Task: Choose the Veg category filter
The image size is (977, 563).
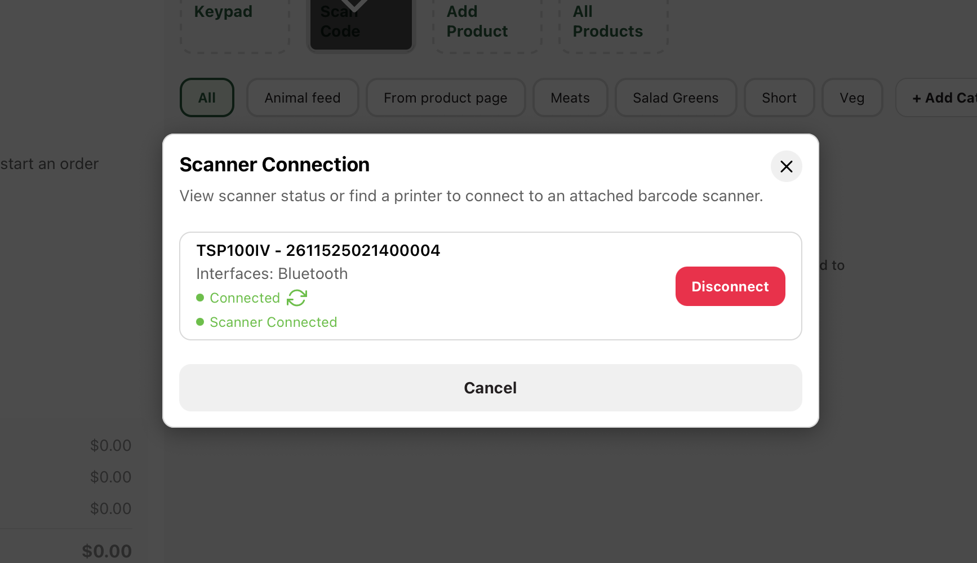Action: [x=851, y=97]
